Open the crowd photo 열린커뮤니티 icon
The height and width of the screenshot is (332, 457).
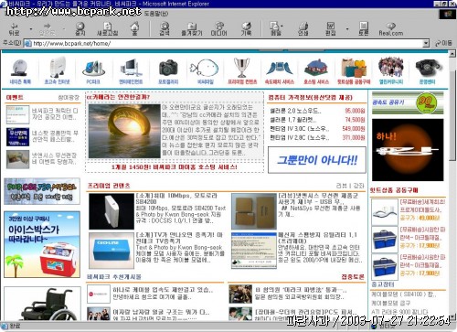pos(390,70)
